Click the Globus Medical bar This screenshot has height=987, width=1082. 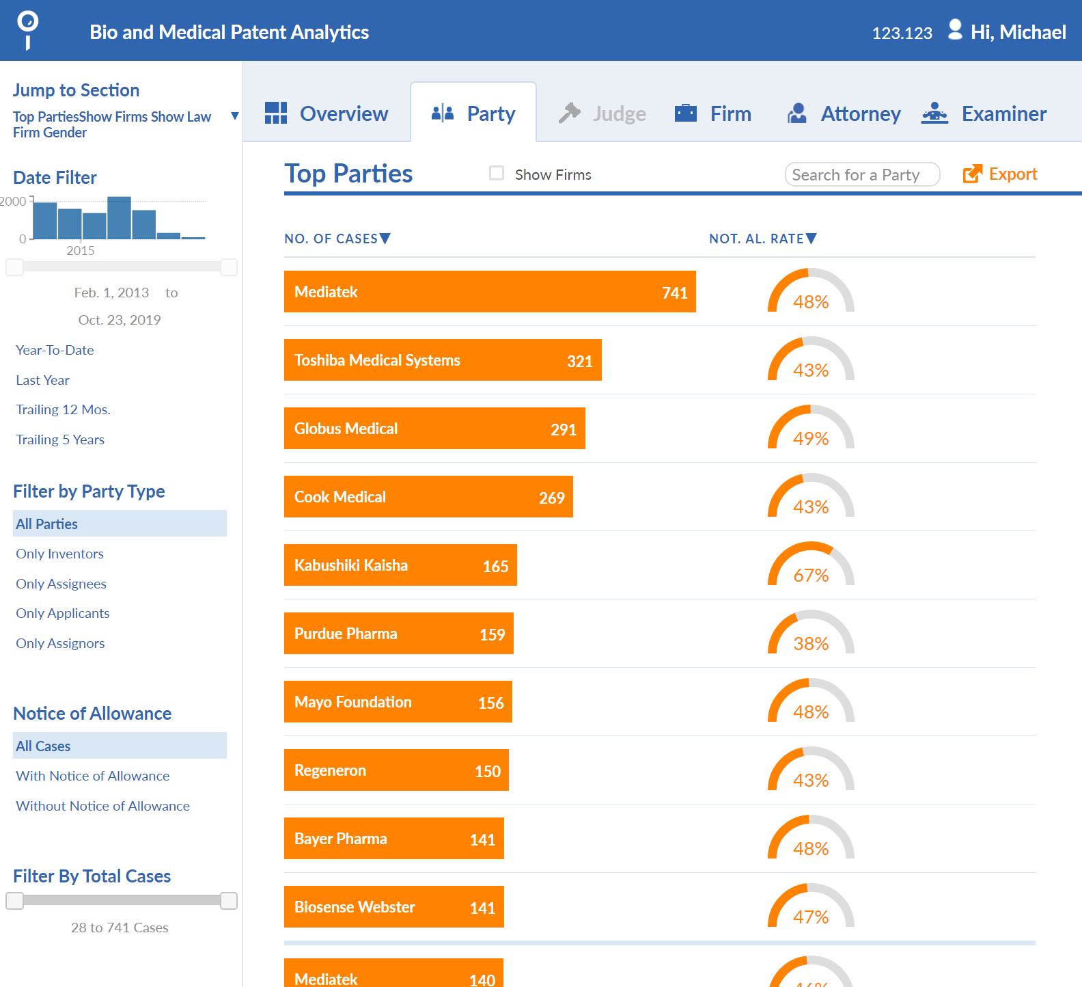tap(434, 429)
